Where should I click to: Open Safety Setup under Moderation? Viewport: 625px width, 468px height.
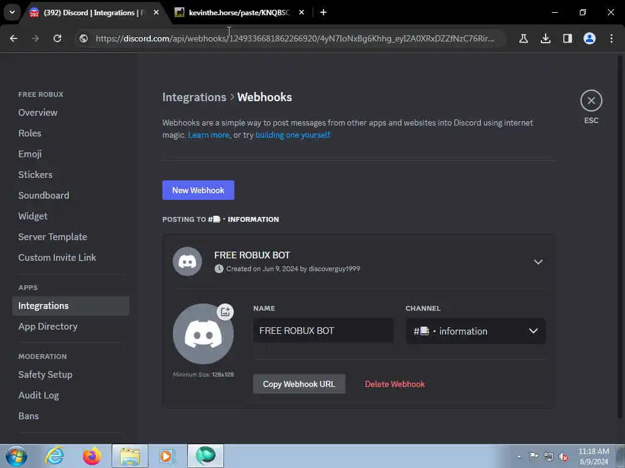45,375
